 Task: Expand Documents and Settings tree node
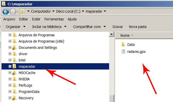(x=10, y=48)
